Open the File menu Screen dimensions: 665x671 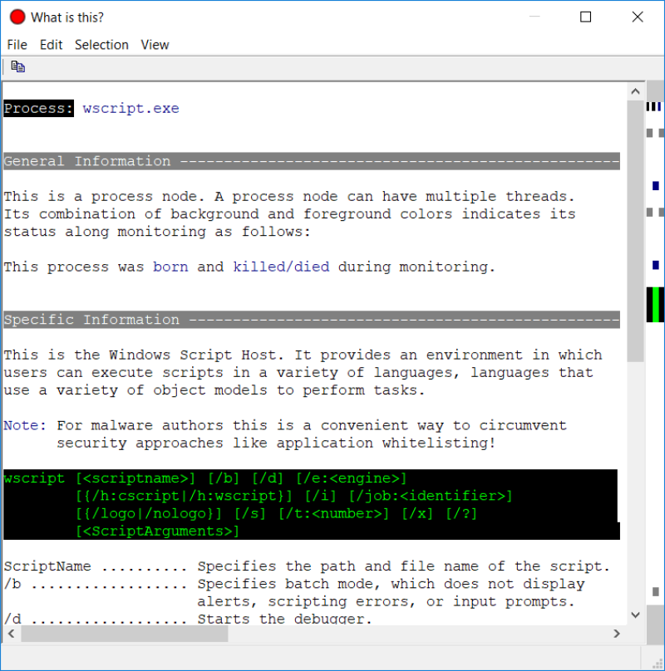tap(17, 45)
